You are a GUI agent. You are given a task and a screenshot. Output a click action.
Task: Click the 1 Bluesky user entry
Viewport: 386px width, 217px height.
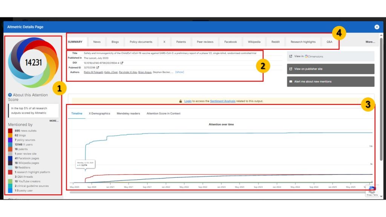click(24, 191)
